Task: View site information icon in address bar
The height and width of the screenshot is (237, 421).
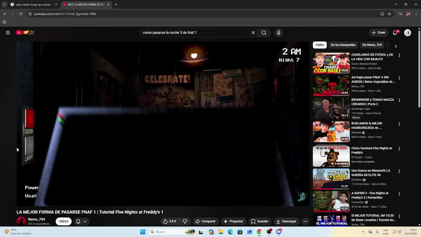Action: pos(30,14)
